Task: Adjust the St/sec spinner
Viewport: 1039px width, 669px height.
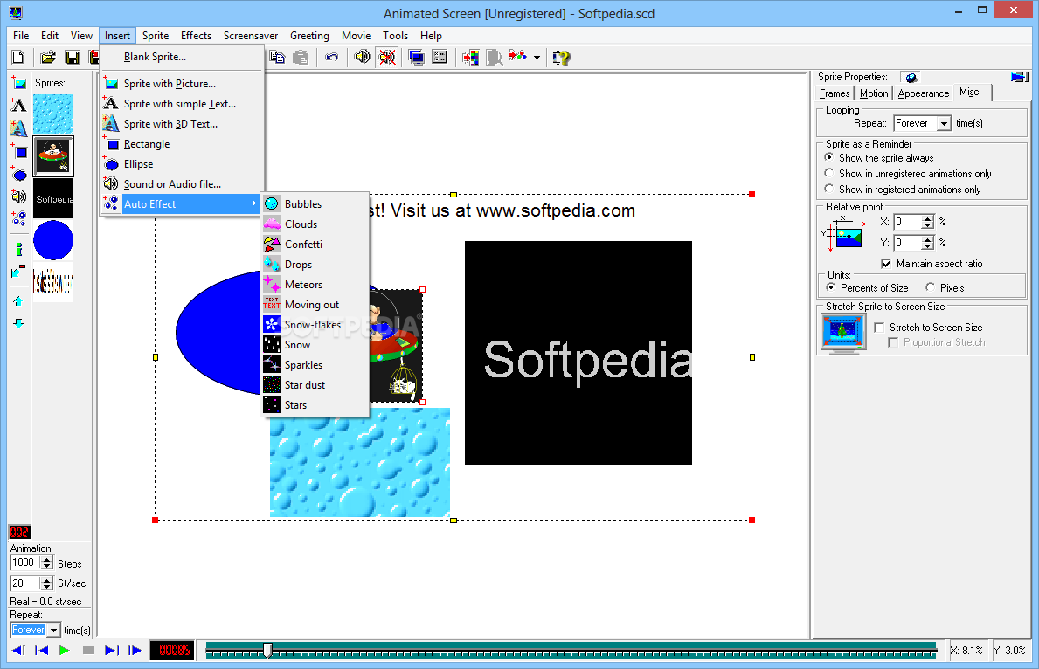Action: coord(46,583)
